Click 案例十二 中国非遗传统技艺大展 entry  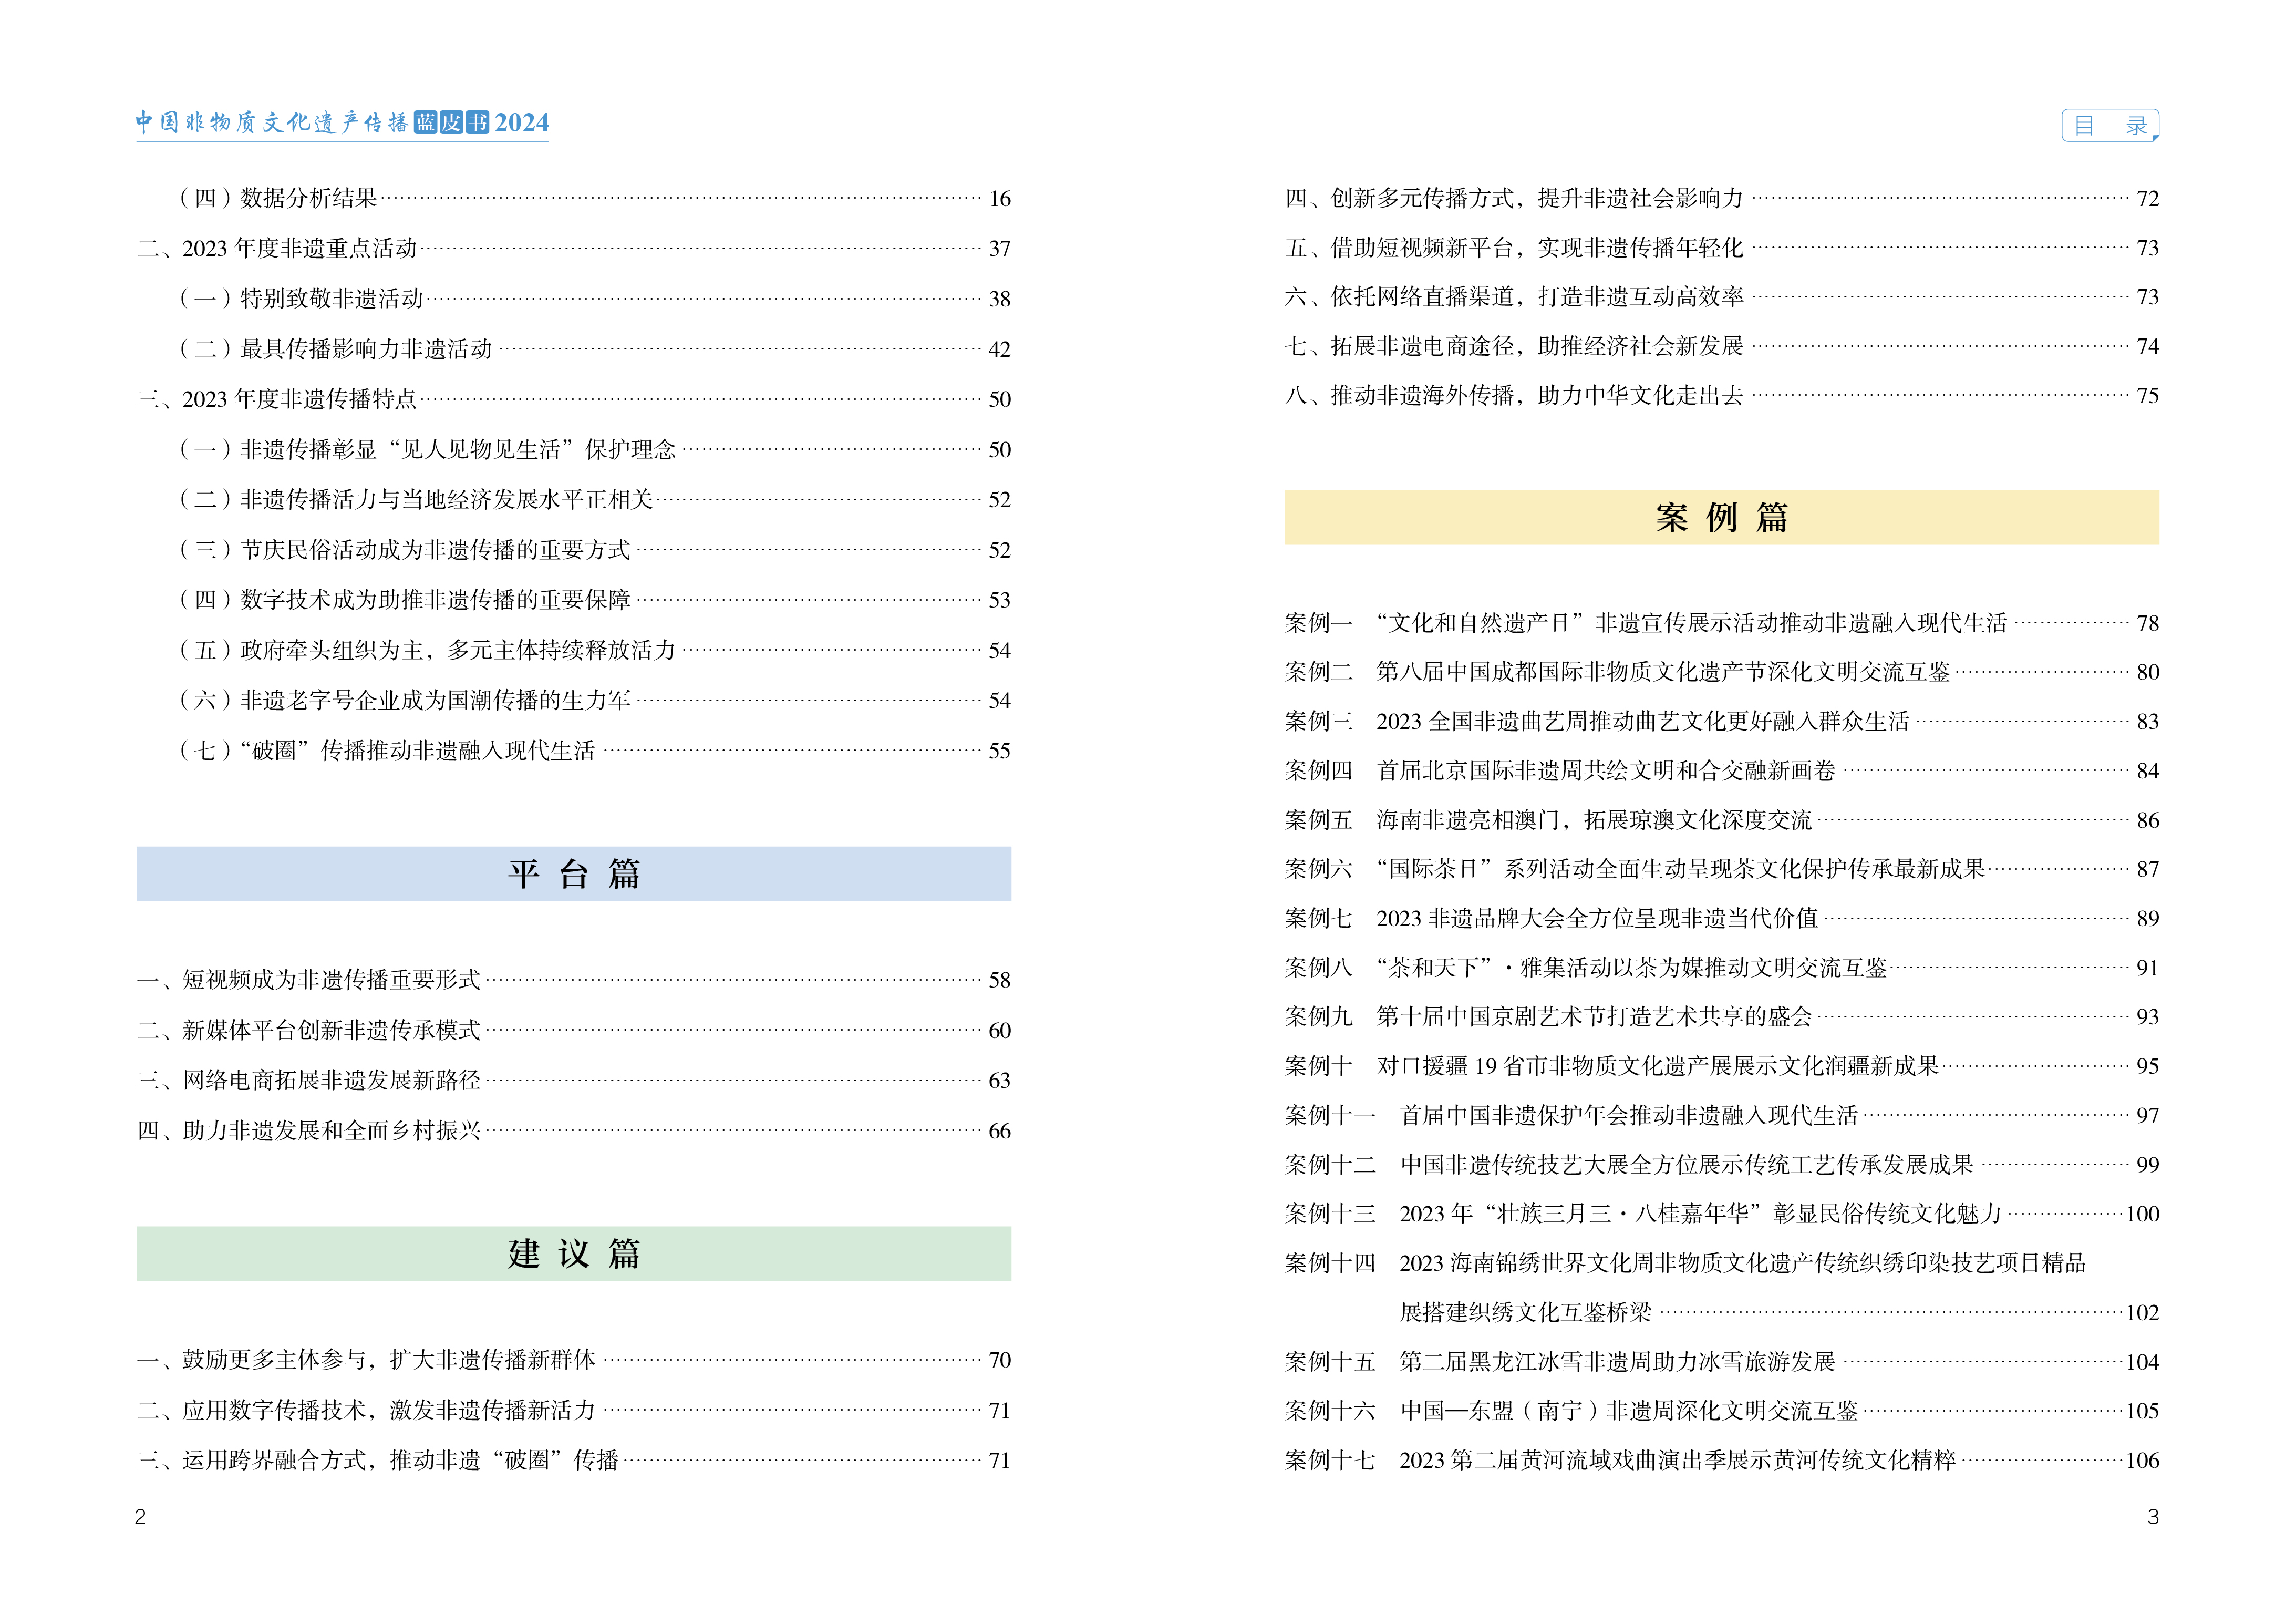tap(1722, 1165)
